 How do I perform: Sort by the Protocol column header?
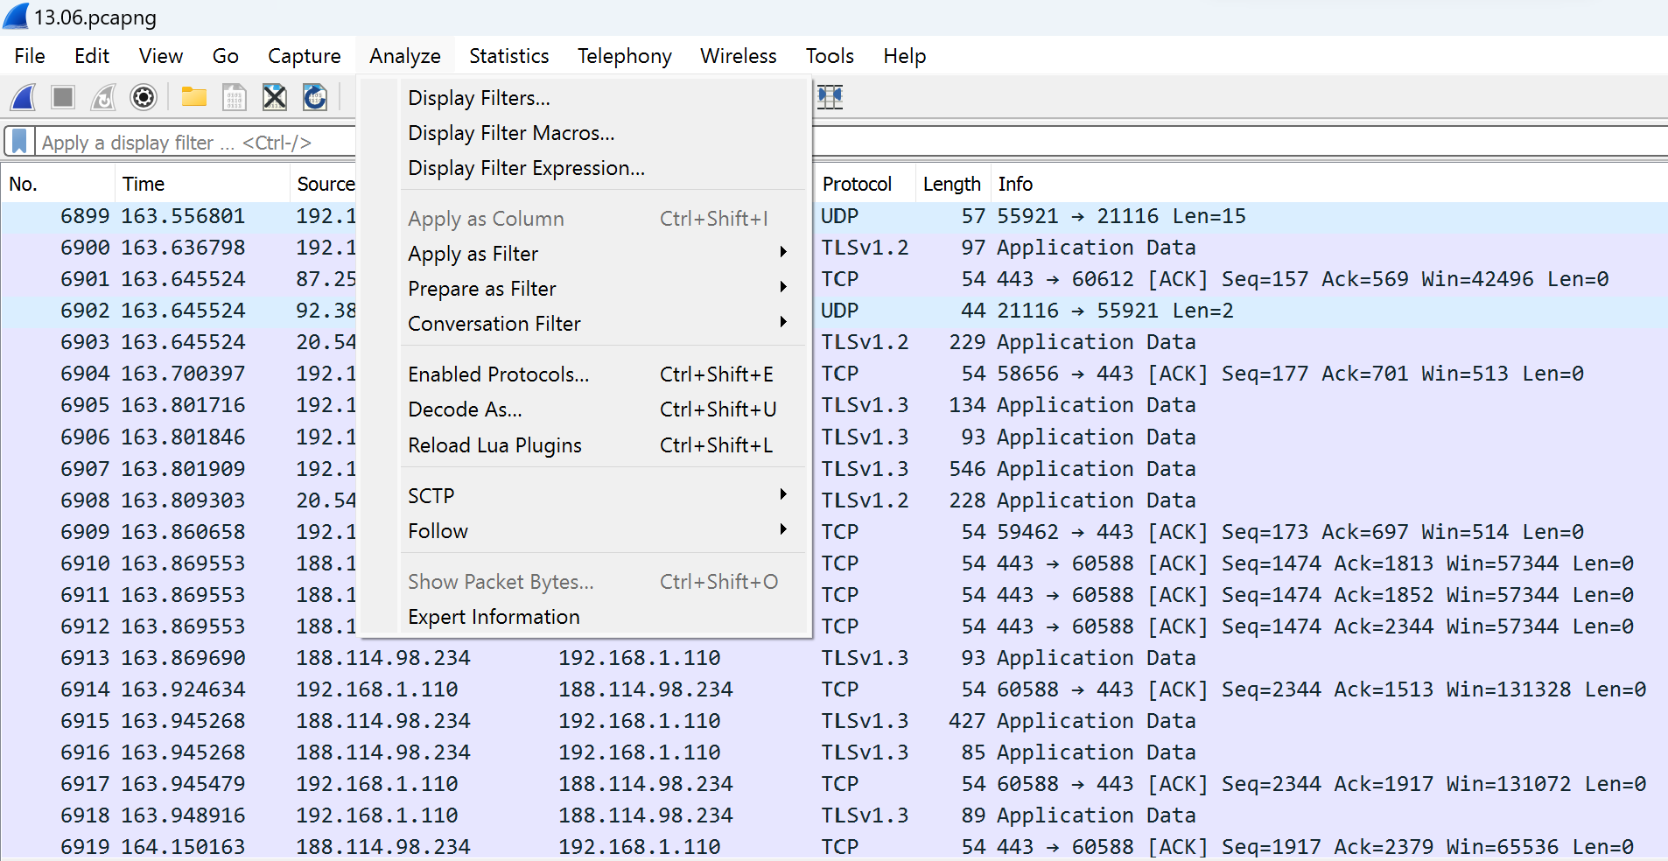[865, 184]
